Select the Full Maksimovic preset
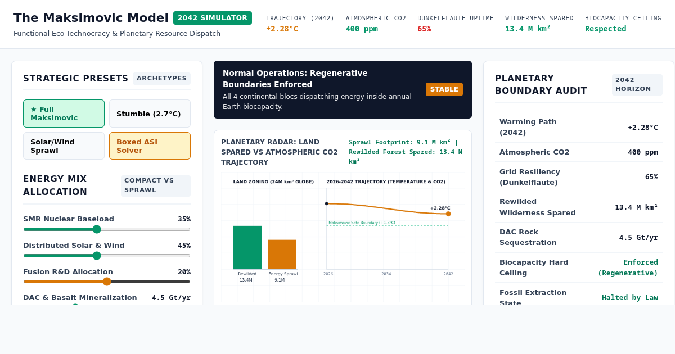 (64, 114)
